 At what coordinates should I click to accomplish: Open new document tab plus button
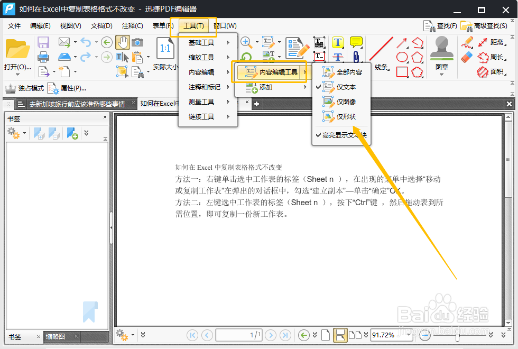[256, 104]
